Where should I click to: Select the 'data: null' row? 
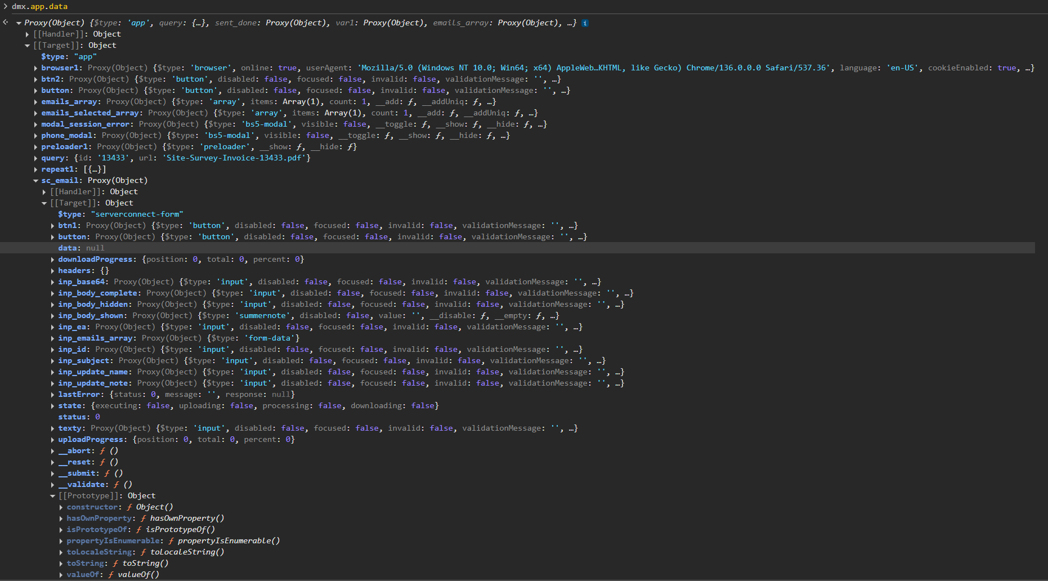517,248
